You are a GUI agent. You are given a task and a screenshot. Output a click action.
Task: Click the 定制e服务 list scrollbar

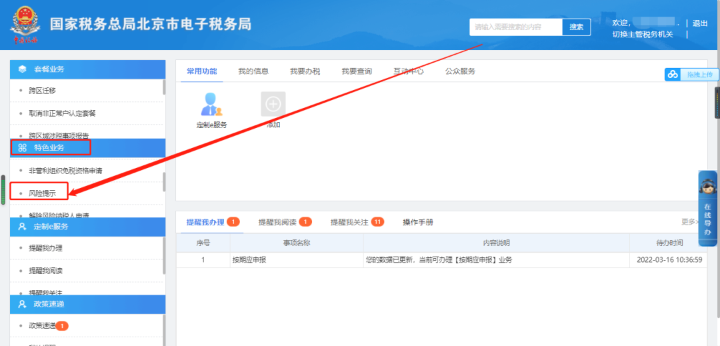pos(164,255)
